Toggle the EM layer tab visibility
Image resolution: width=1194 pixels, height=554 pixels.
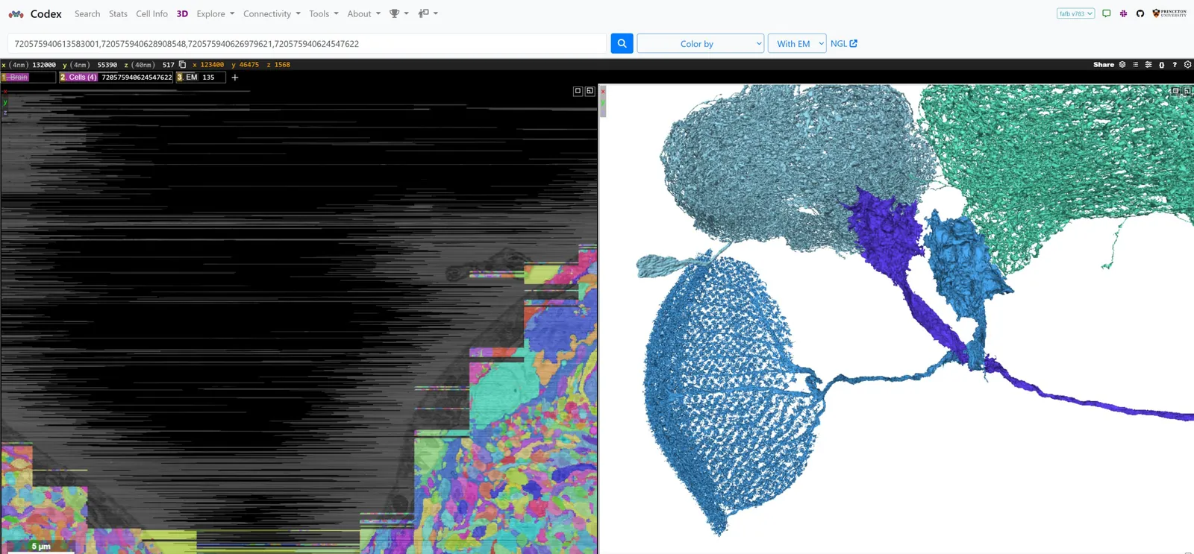192,78
